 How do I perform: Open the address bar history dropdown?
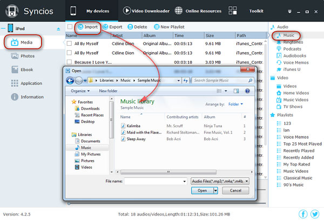click(179, 80)
